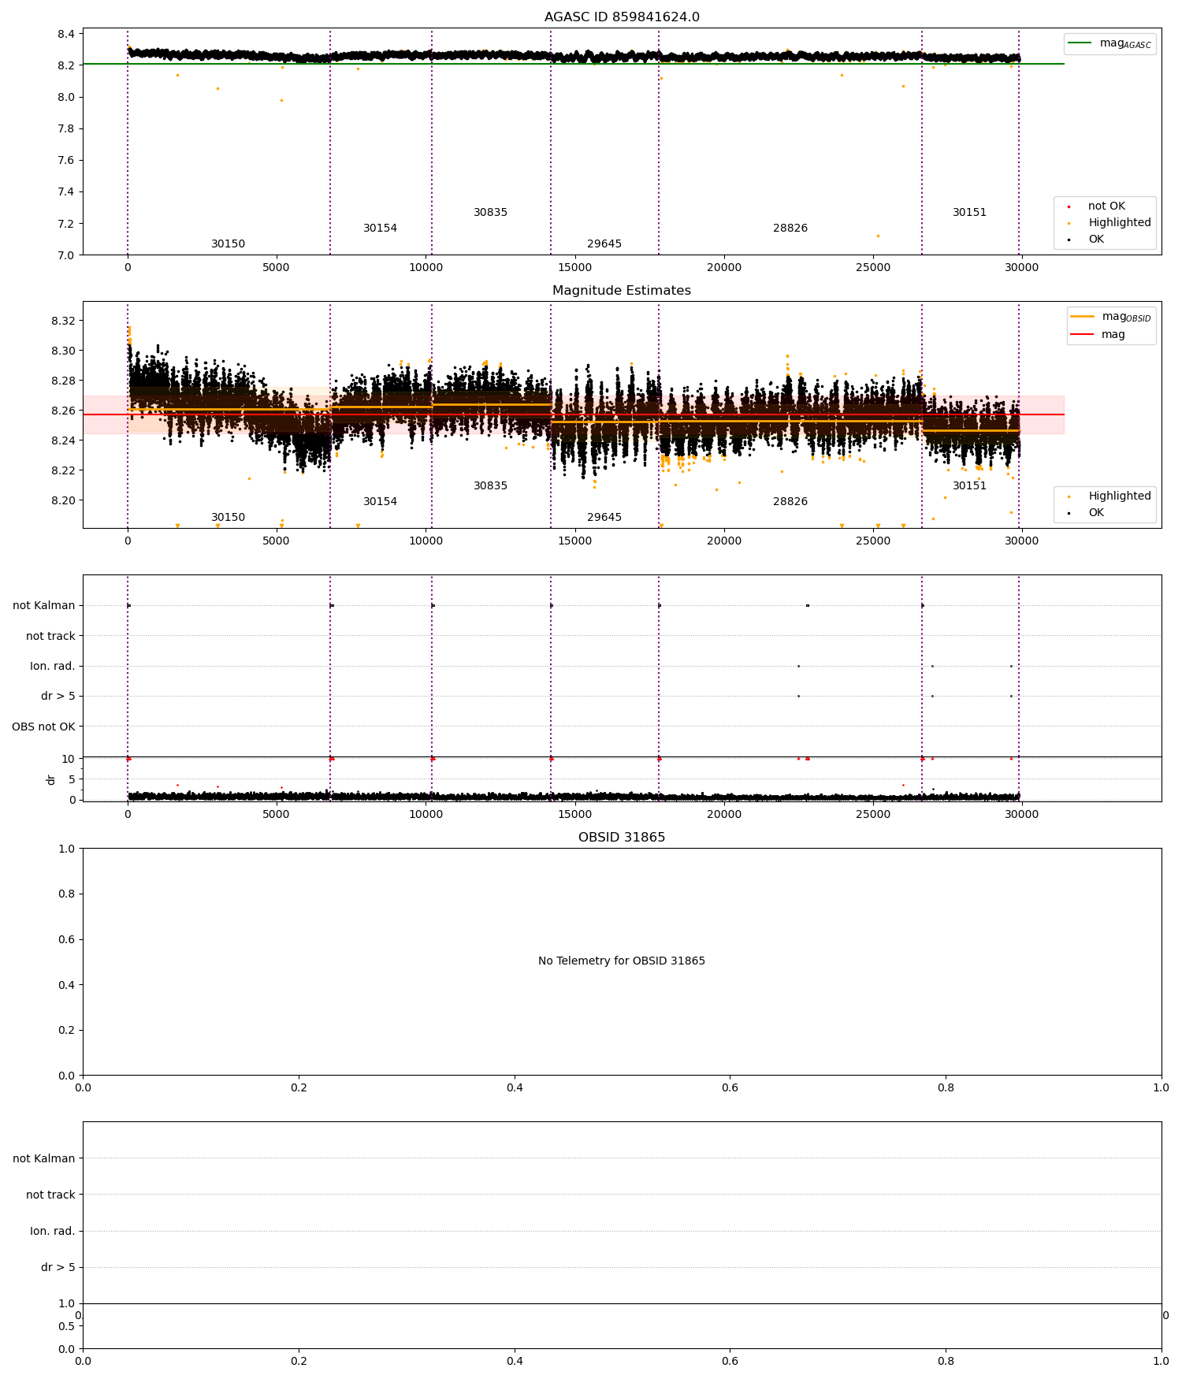Click the 'dr' y-axis label
Viewport: 1182px width, 1379px height.
pos(51,779)
